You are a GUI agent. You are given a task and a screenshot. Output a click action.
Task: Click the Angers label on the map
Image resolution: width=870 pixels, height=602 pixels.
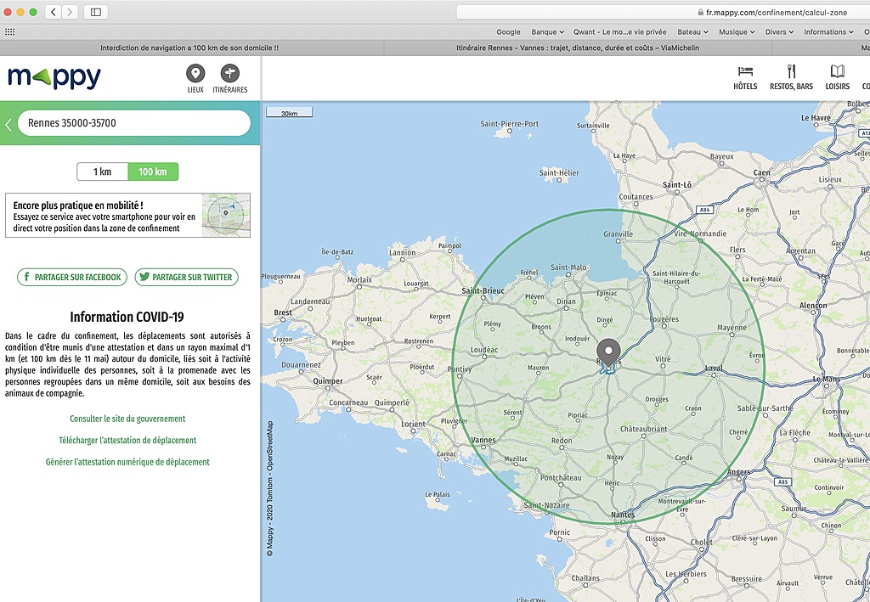(738, 472)
